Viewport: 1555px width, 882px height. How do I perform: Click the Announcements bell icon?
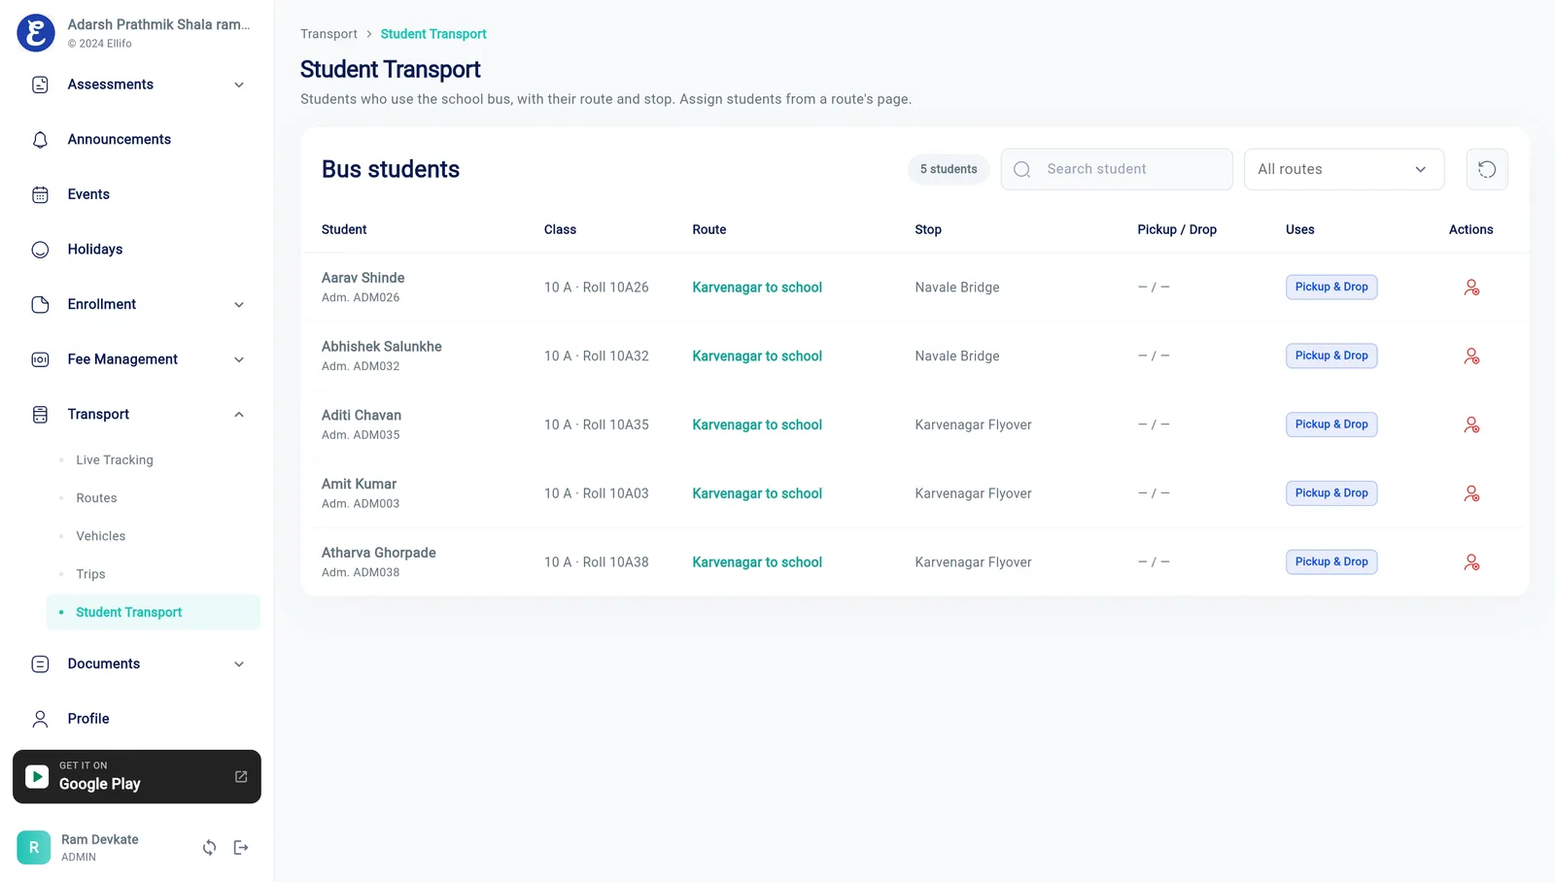coord(40,140)
